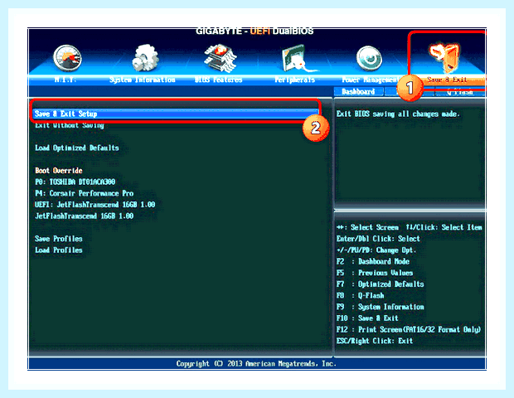Switch to the M.I.T. tab label
The height and width of the screenshot is (398, 514).
[65, 80]
